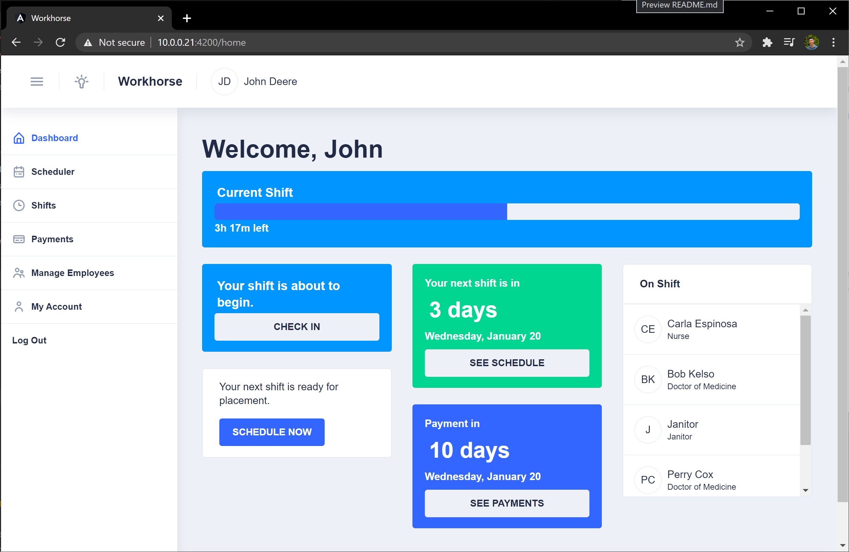Click the Manage Employees people icon
Screen dimensions: 849x552
pyautogui.click(x=19, y=273)
